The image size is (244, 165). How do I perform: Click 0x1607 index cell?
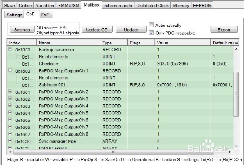22,134
